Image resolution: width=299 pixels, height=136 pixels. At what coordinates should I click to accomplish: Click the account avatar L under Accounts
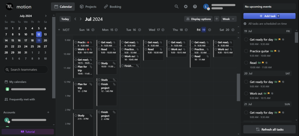(7, 120)
